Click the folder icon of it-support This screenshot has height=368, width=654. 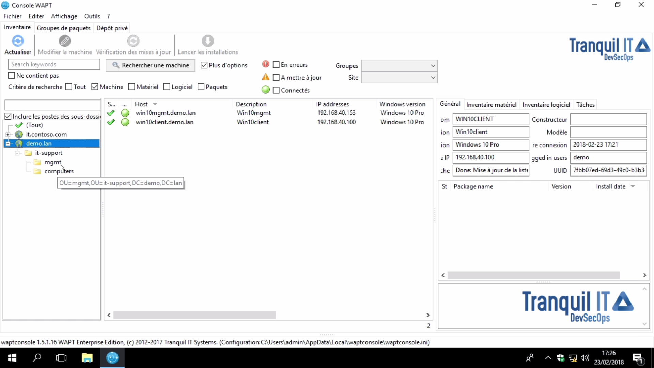pos(28,153)
